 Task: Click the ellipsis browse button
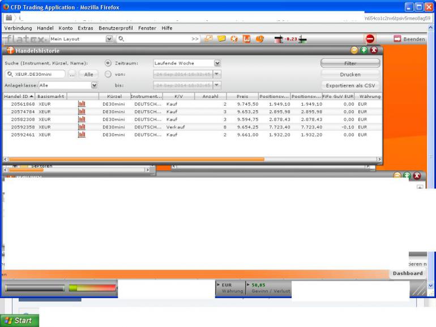(x=72, y=74)
